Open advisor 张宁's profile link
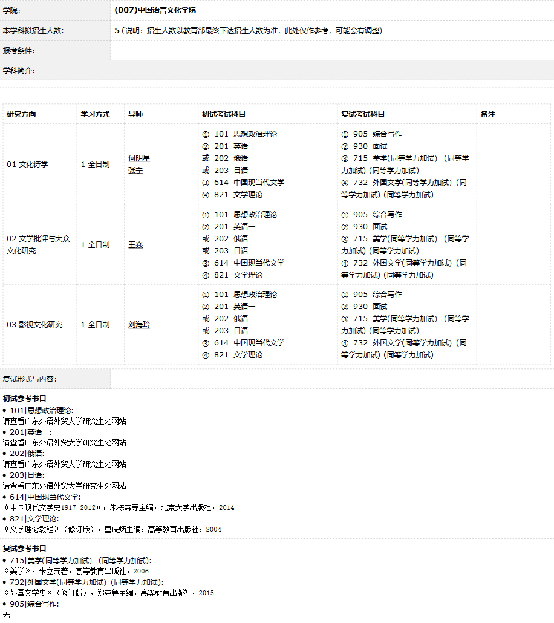The image size is (554, 623). click(x=135, y=171)
